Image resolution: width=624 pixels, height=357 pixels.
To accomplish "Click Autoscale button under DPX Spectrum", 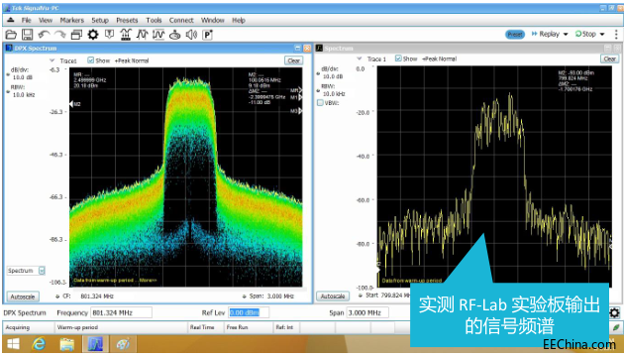I will point(23,297).
